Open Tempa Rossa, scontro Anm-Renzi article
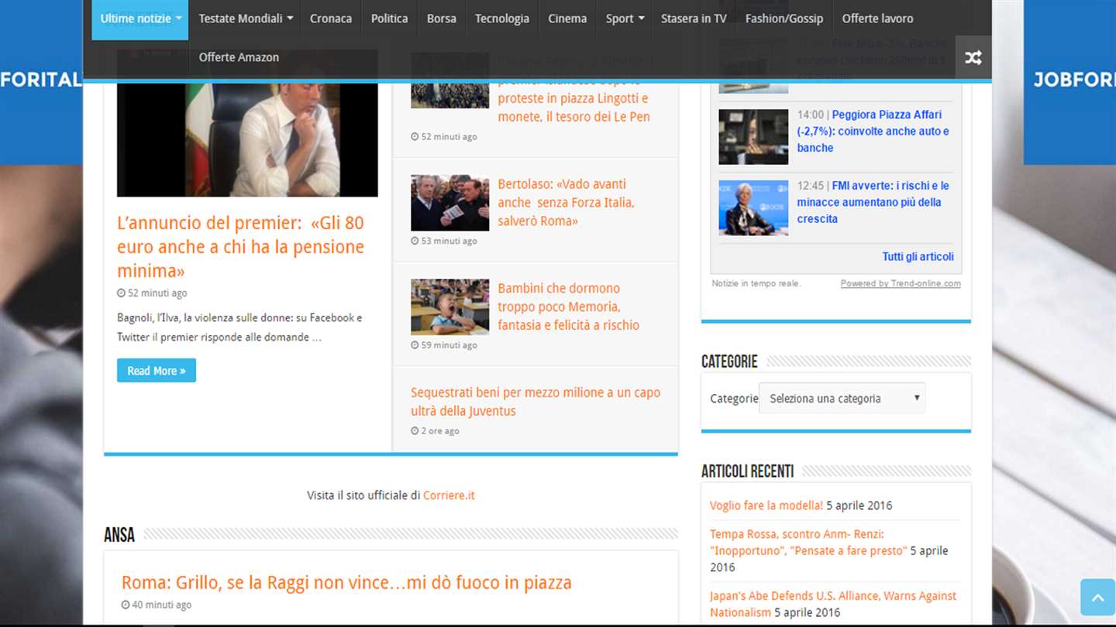The width and height of the screenshot is (1116, 627). (x=808, y=543)
